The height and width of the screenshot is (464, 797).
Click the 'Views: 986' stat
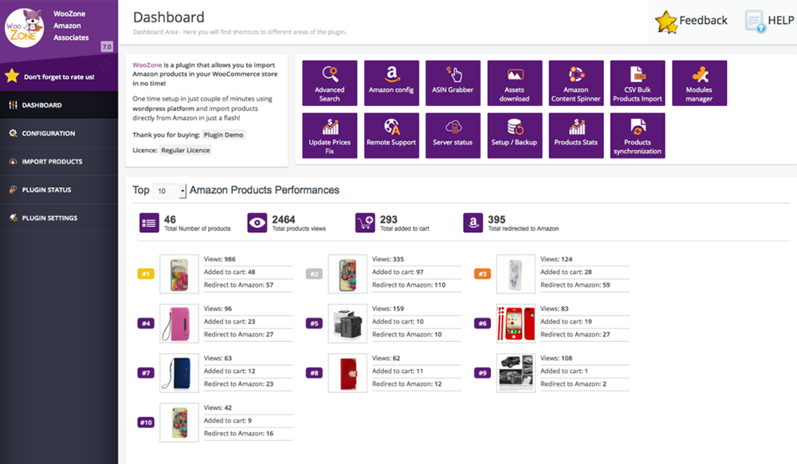pyautogui.click(x=220, y=259)
